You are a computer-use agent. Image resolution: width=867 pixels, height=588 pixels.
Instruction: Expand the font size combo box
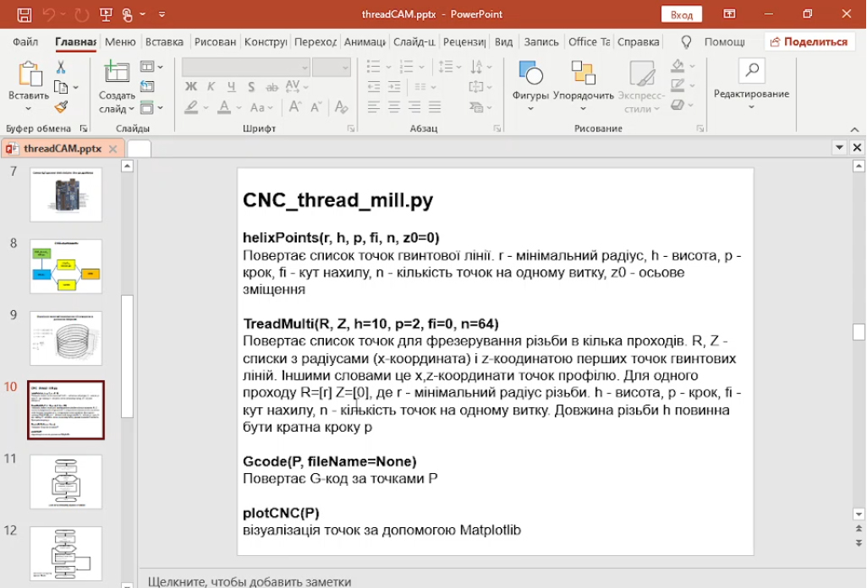click(x=344, y=68)
